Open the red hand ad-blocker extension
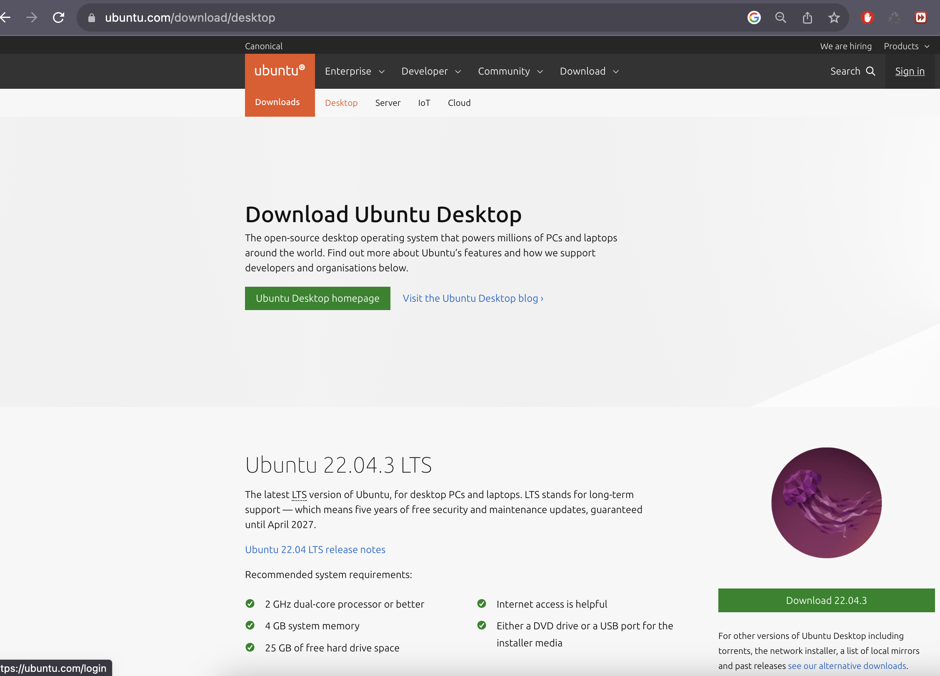Image resolution: width=940 pixels, height=676 pixels. coord(867,18)
